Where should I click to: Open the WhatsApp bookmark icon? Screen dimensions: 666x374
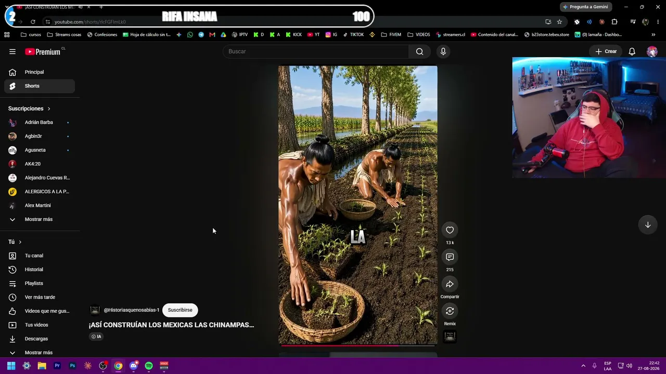[x=190, y=35]
